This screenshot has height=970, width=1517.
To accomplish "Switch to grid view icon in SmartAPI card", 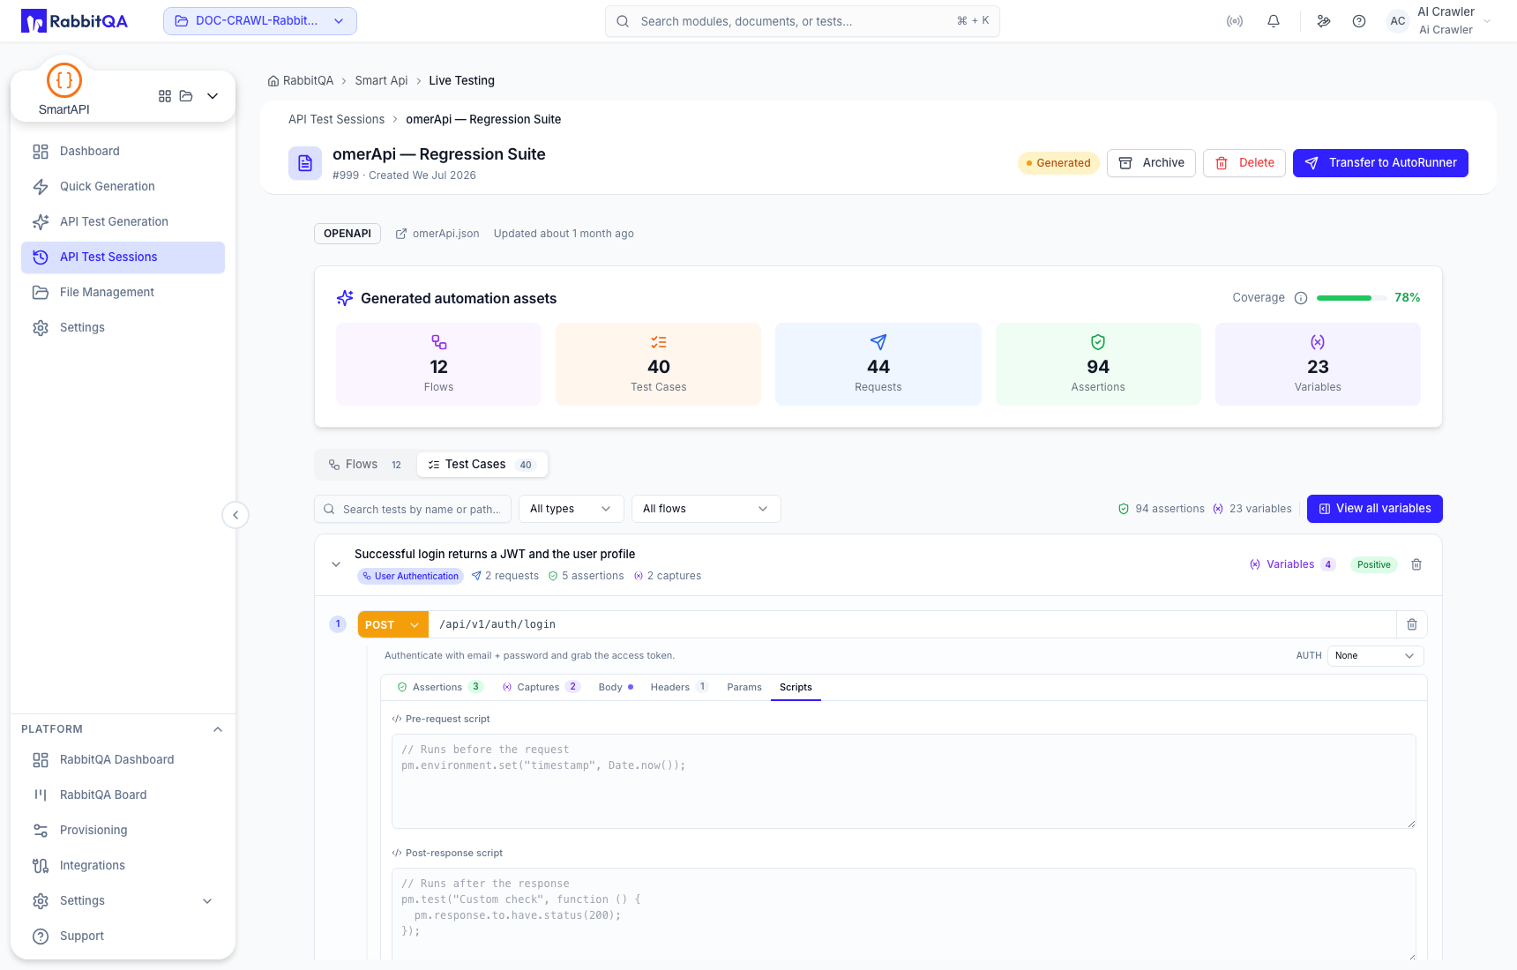I will tap(165, 96).
